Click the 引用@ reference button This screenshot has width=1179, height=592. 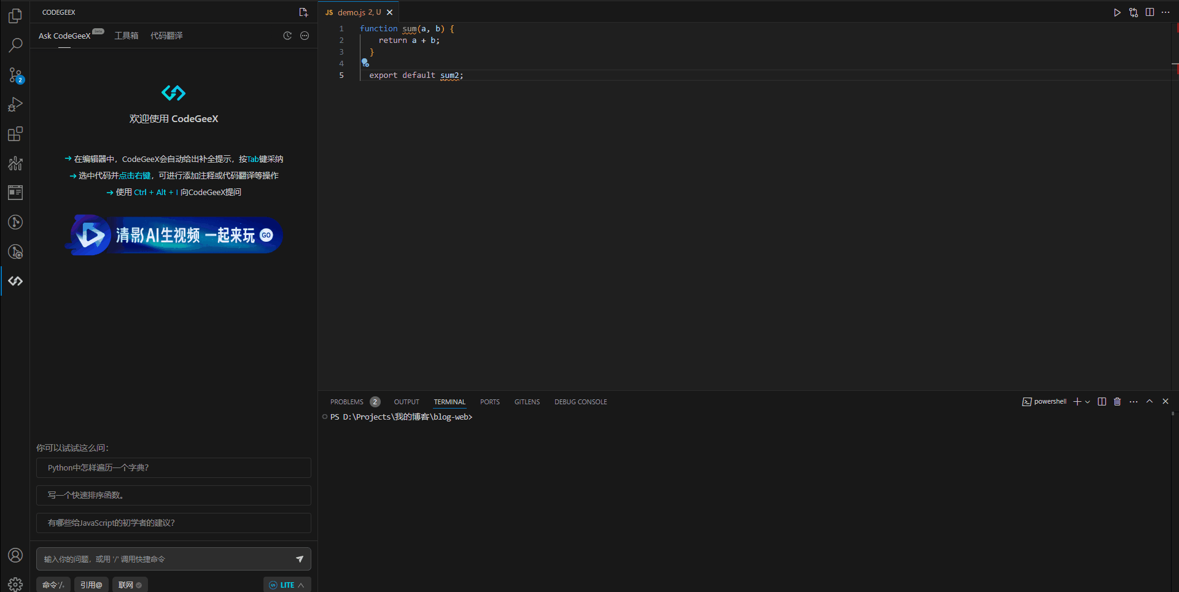coord(91,585)
